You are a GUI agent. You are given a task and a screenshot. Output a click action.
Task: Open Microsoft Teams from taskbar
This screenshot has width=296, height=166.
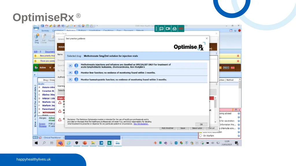pos(60,143)
